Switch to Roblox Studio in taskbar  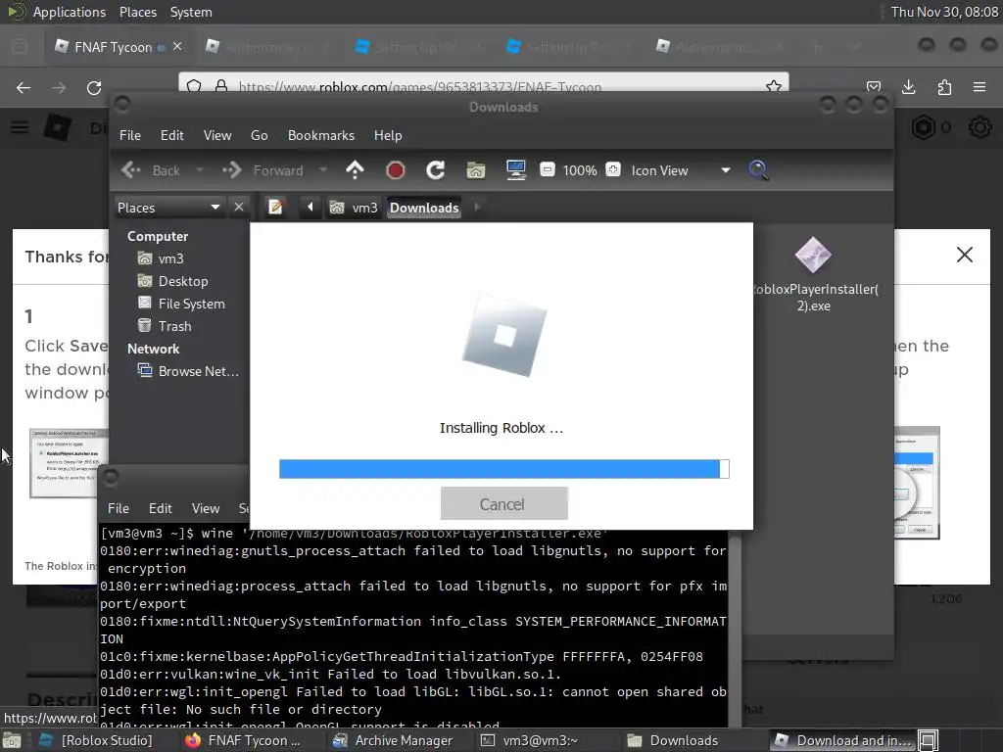coord(96,740)
